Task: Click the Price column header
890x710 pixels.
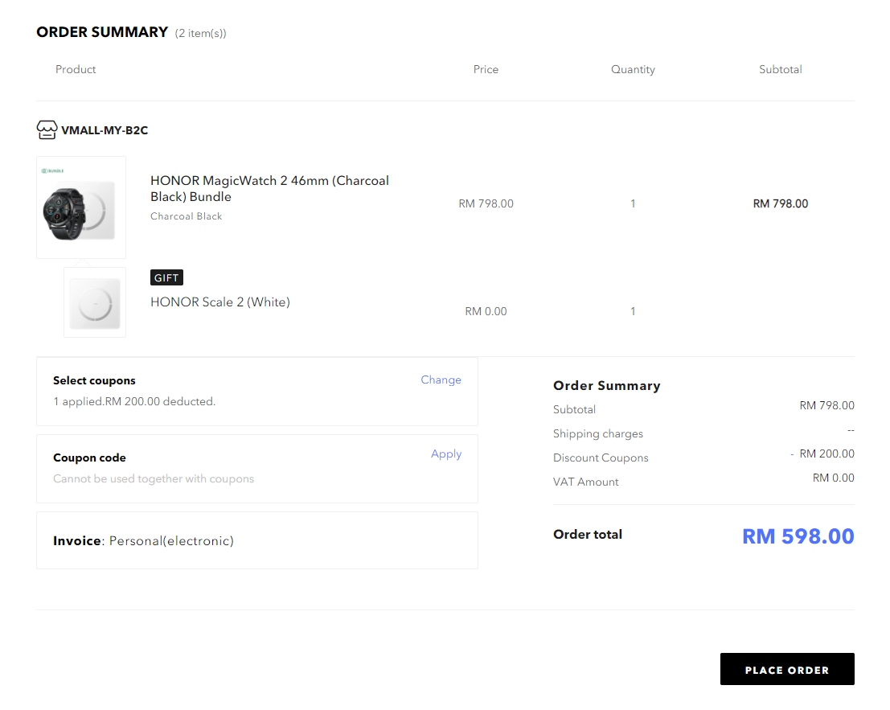Action: 486,69
